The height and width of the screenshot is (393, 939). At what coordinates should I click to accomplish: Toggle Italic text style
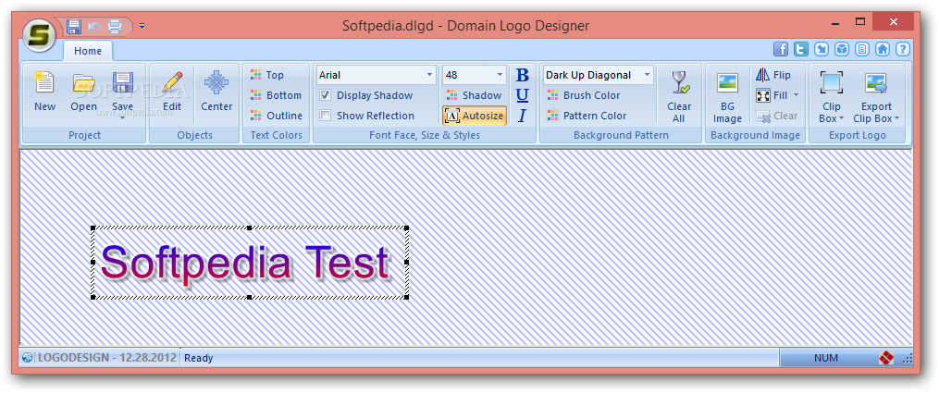pos(522,116)
